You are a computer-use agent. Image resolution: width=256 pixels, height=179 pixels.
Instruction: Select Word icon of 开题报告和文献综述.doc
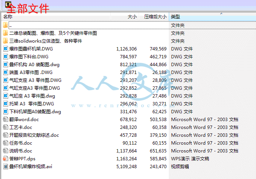pyautogui.click(x=6, y=135)
